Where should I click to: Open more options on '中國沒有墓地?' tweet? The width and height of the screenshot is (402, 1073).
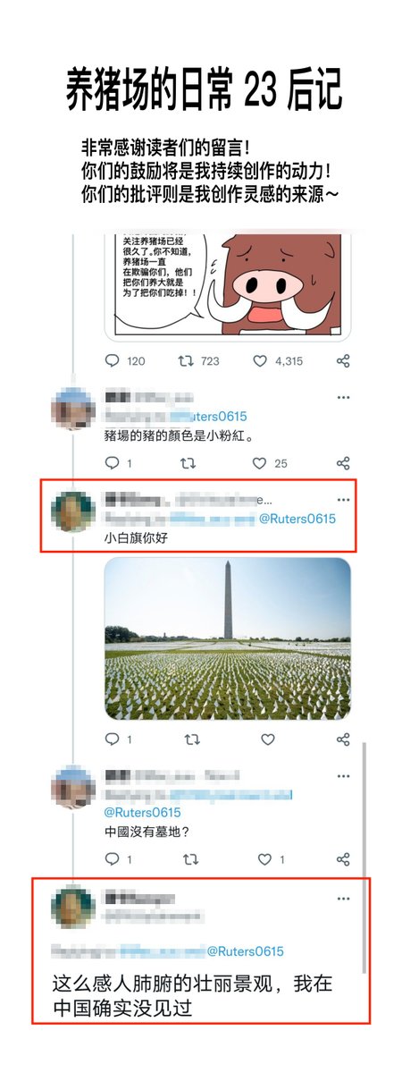tap(343, 776)
